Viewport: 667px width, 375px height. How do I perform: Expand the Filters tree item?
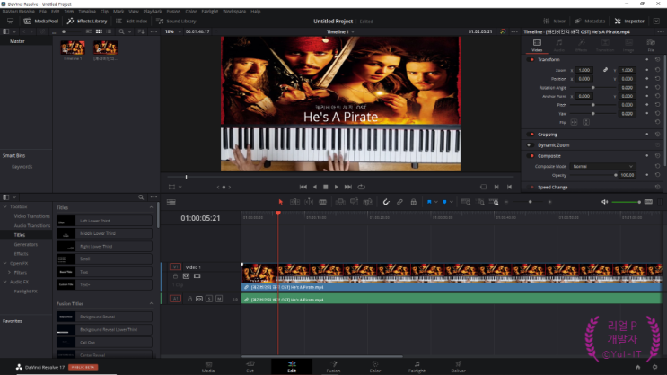pyautogui.click(x=9, y=273)
